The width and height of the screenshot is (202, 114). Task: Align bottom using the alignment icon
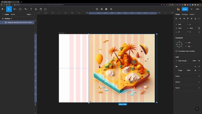pos(195,19)
